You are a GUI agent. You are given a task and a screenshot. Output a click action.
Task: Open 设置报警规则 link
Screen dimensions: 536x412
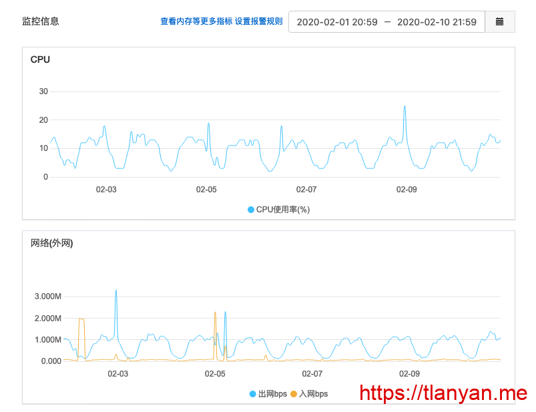click(259, 21)
